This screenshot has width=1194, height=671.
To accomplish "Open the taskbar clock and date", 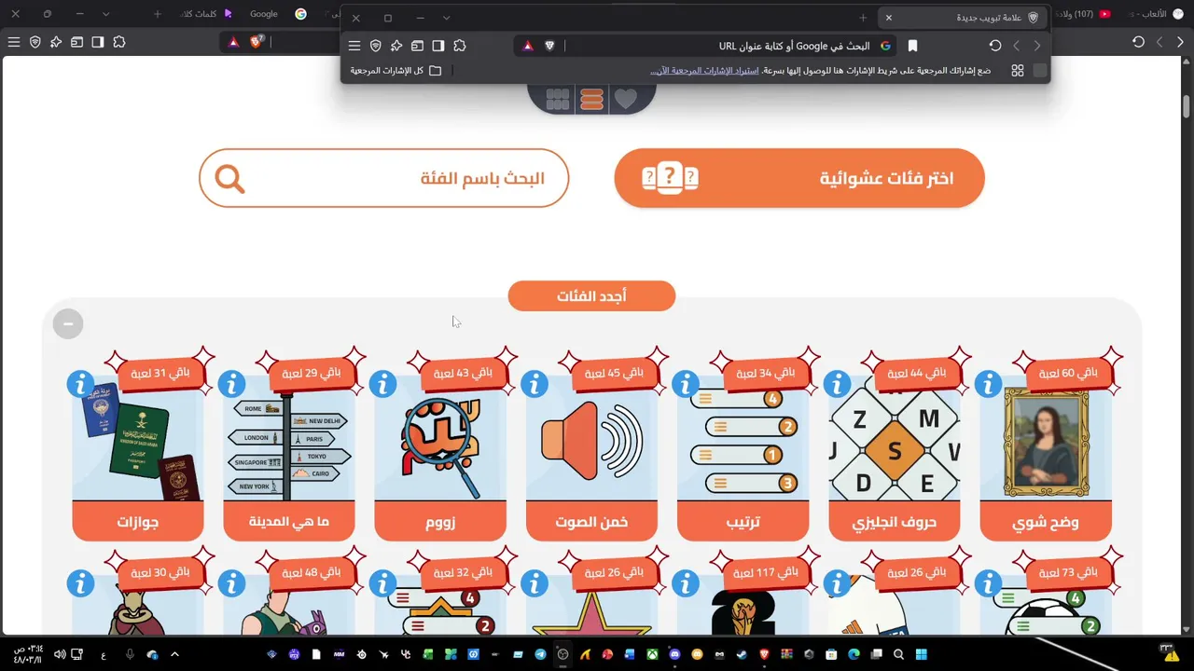I will click(27, 654).
